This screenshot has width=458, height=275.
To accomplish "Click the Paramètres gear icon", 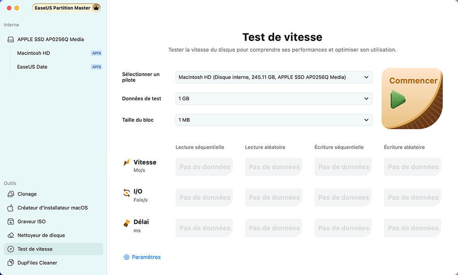I will coord(126,257).
